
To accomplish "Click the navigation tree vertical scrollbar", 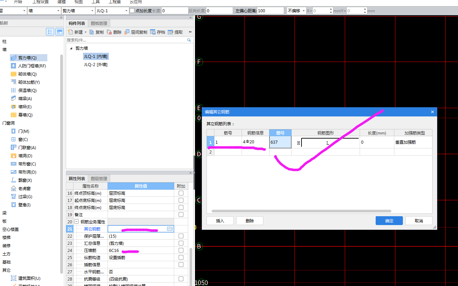I will tap(62, 163).
